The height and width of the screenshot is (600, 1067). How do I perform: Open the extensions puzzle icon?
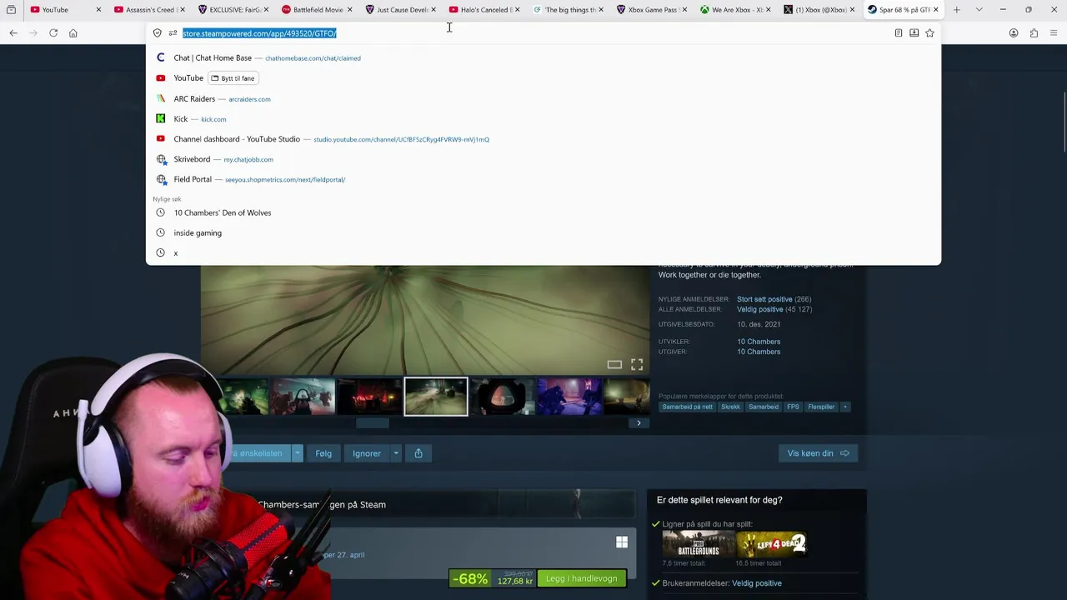tap(1034, 33)
